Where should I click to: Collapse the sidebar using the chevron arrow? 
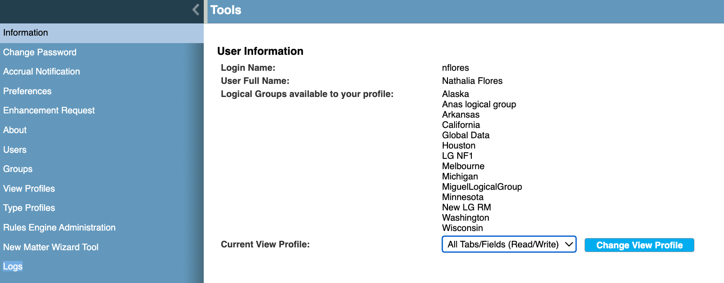(196, 9)
